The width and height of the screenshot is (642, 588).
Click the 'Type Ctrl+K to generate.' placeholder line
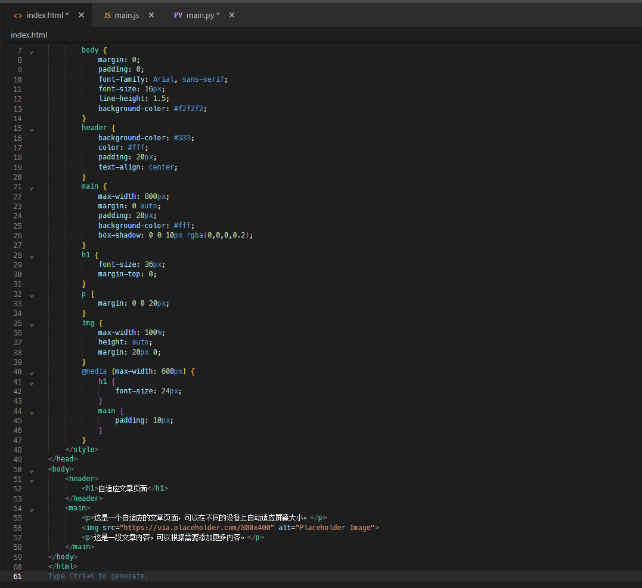pos(98,576)
